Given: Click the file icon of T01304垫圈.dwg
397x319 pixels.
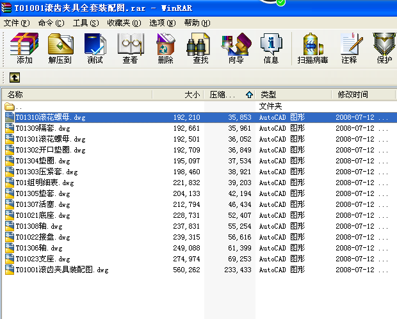Looking at the screenshot, I should pos(10,161).
